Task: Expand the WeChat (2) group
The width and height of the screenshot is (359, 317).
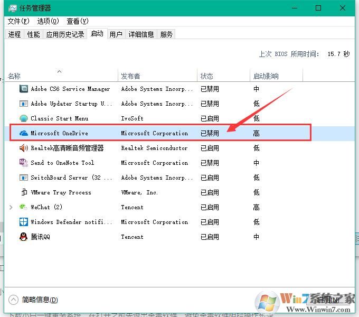Action: pos(11,208)
